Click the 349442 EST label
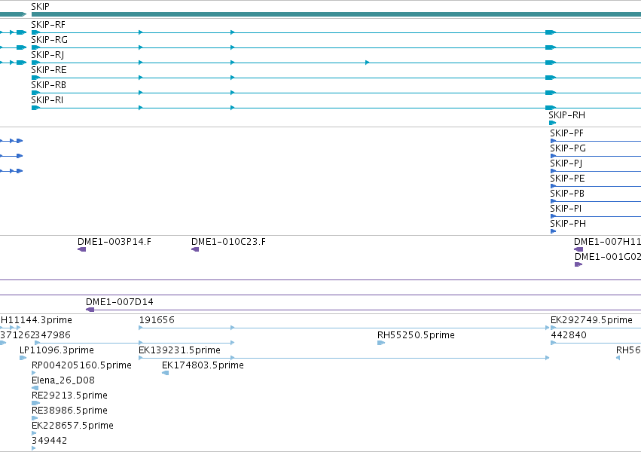This screenshot has height=452, width=641. click(x=49, y=441)
